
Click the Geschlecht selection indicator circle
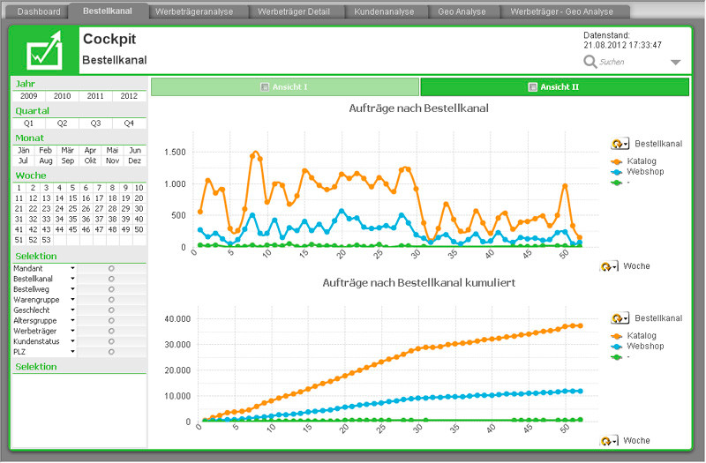(x=111, y=310)
